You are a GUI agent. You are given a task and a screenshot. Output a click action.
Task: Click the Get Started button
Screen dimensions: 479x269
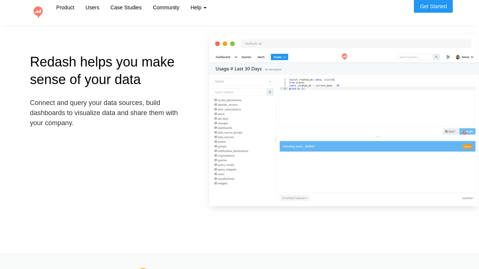tap(433, 6)
